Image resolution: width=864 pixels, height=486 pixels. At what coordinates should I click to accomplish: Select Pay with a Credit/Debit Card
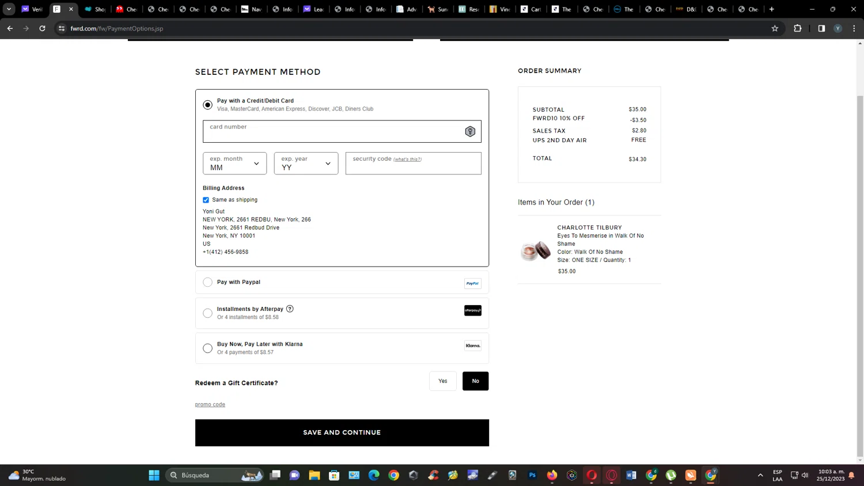pyautogui.click(x=207, y=105)
